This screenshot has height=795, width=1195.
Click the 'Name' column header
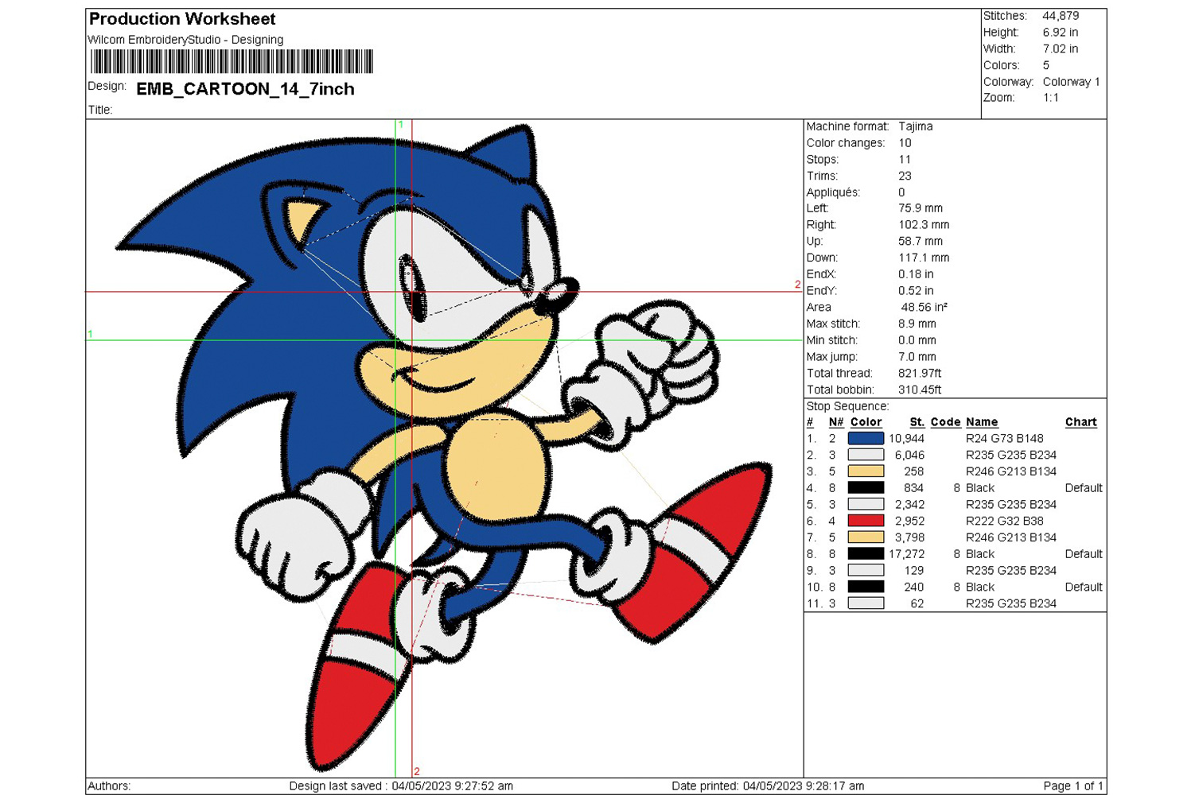[x=982, y=422]
